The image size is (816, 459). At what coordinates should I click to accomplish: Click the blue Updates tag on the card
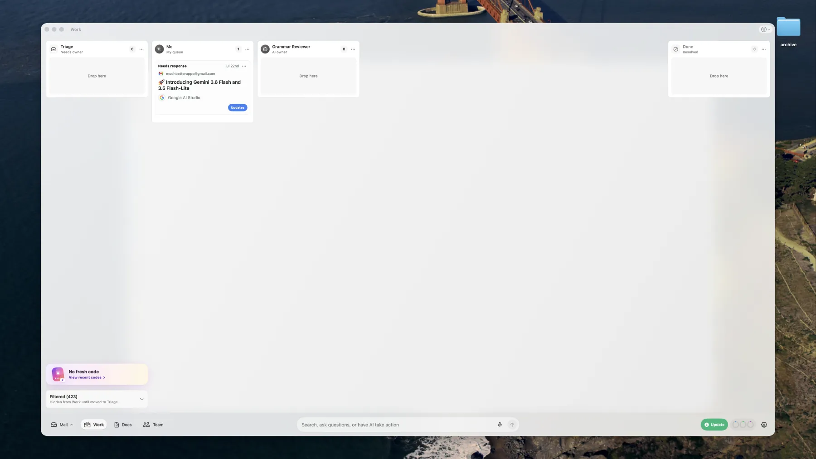(238, 107)
